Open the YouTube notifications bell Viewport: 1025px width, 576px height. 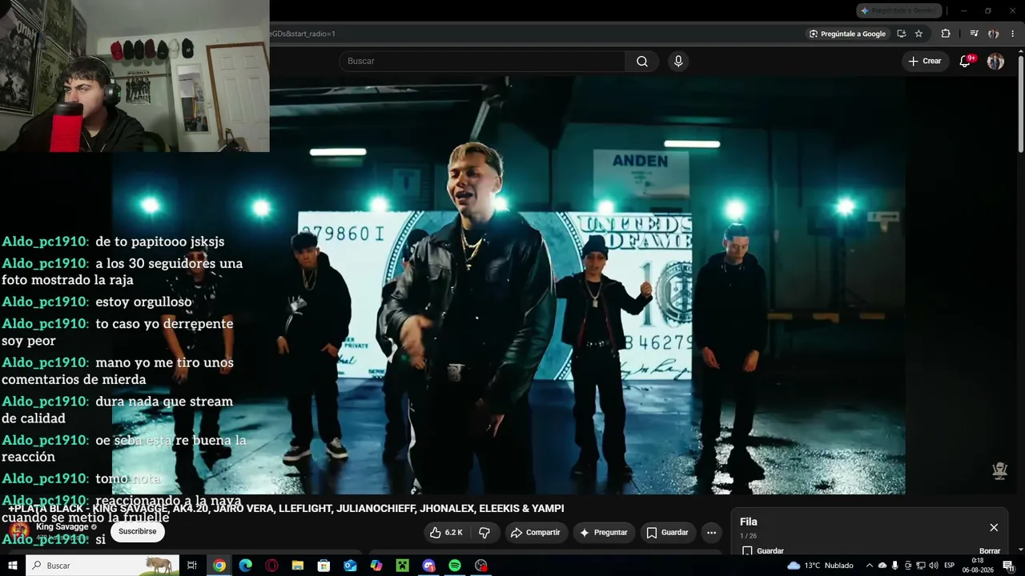(x=965, y=62)
